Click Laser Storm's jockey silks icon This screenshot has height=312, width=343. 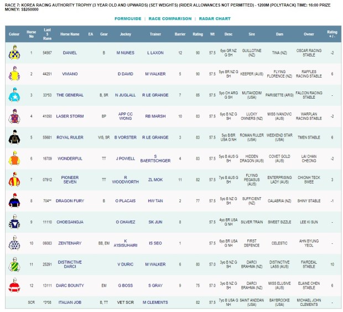pyautogui.click(x=14, y=116)
